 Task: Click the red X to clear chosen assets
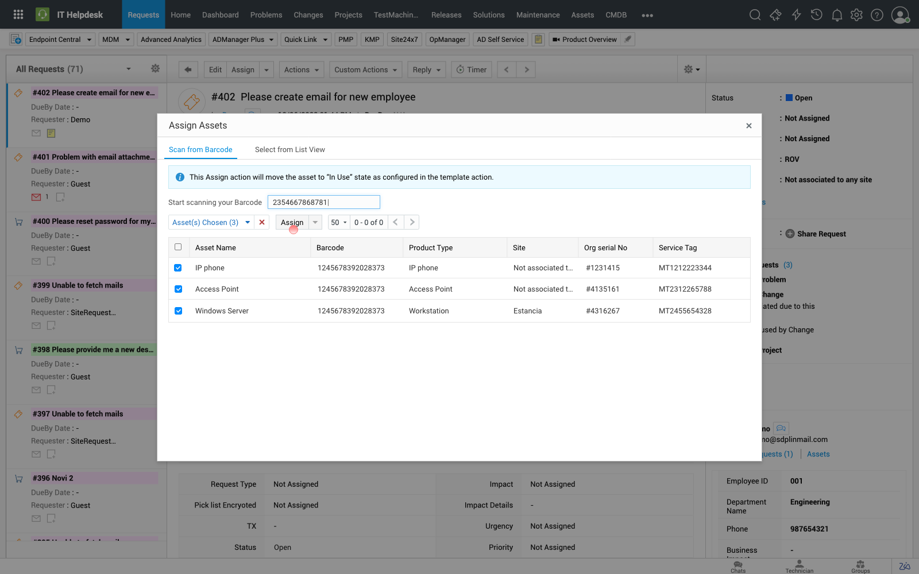(x=262, y=222)
